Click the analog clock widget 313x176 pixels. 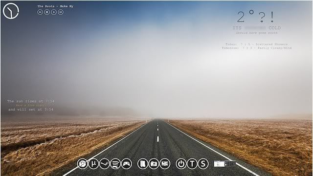point(11,11)
